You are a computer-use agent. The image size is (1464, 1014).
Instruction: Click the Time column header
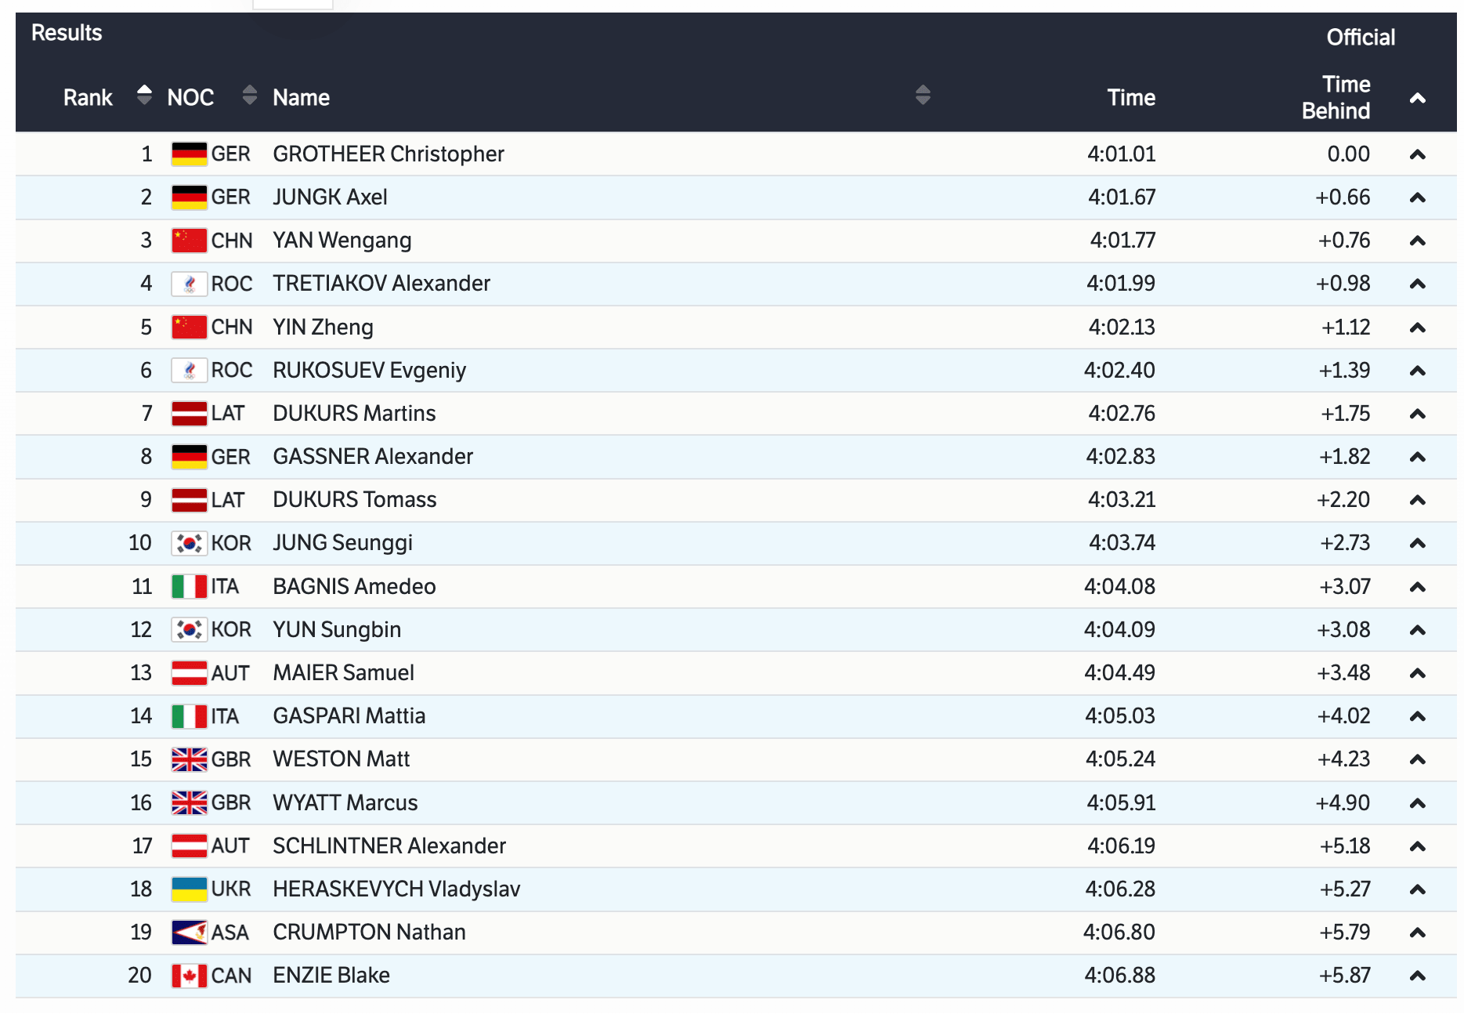pyautogui.click(x=1130, y=98)
